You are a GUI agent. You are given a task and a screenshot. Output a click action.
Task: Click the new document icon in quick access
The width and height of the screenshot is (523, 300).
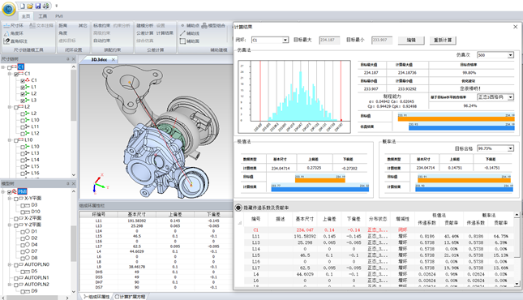click(x=23, y=6)
